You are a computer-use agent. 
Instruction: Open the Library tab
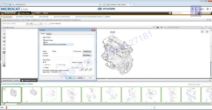[45, 13]
